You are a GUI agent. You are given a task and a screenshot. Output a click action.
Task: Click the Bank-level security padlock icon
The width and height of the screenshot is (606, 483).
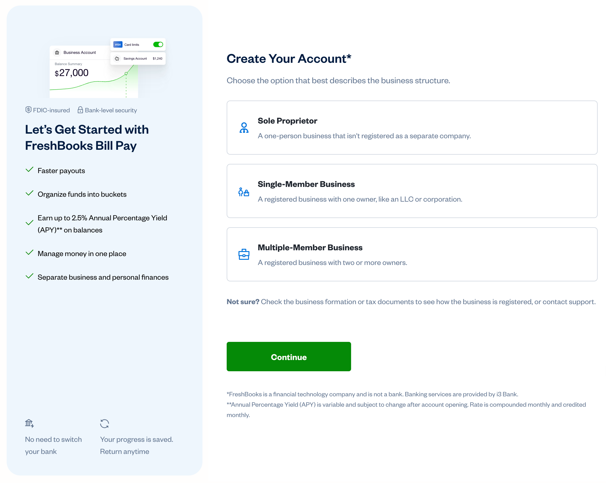80,110
